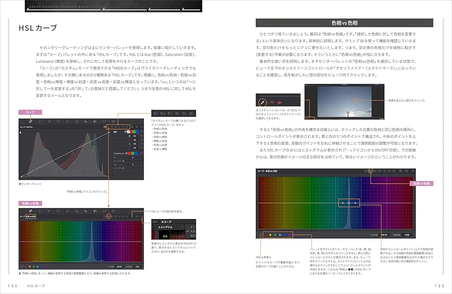Image resolution: width=452 pixels, height=294 pixels.
Task: Expand the ヒストグラム submenu arrow
Action: click(x=182, y=227)
